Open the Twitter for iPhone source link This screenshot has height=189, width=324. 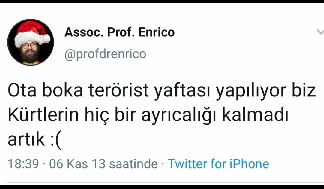218,164
